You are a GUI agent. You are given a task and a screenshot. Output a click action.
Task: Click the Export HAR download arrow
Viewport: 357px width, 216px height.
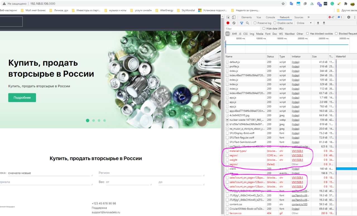click(x=324, y=23)
